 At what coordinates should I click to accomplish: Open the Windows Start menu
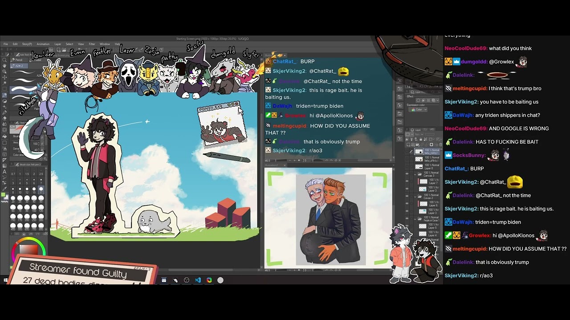pos(5,280)
